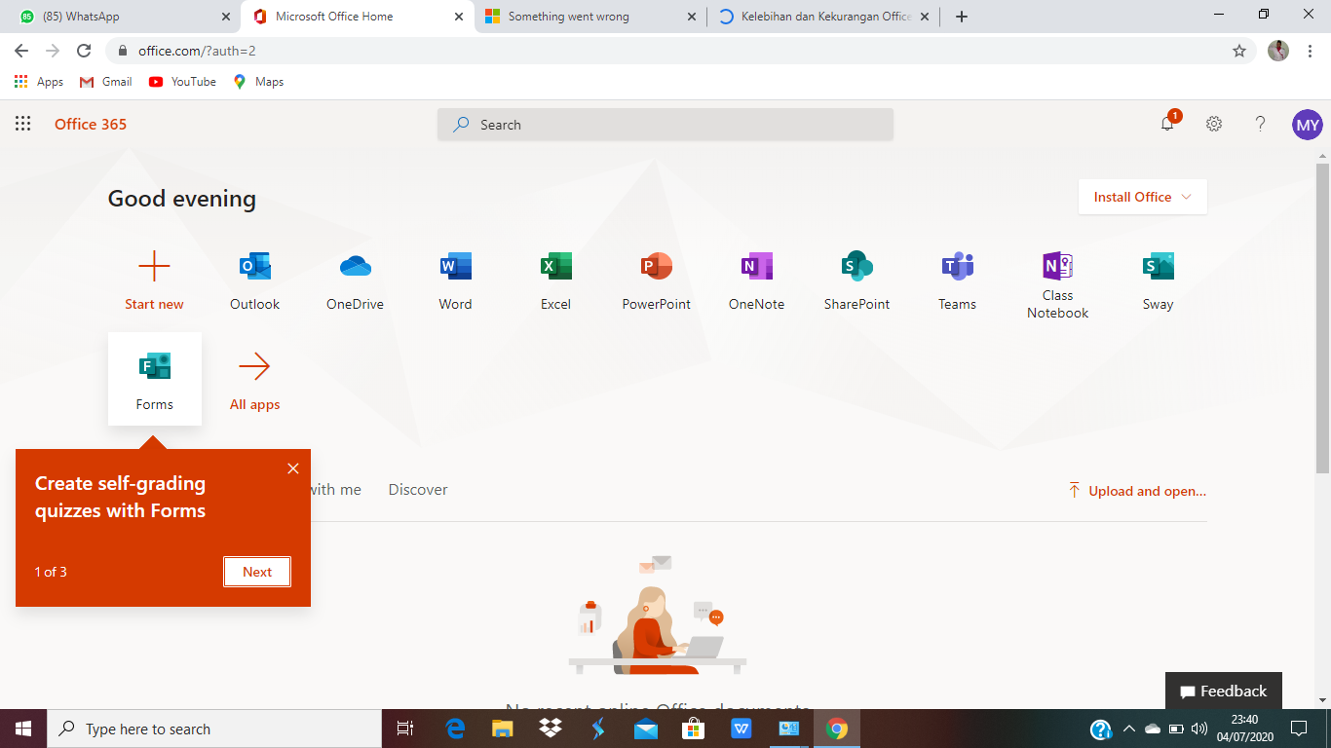The height and width of the screenshot is (748, 1331).
Task: Open the notifications bell
Action: click(x=1167, y=124)
